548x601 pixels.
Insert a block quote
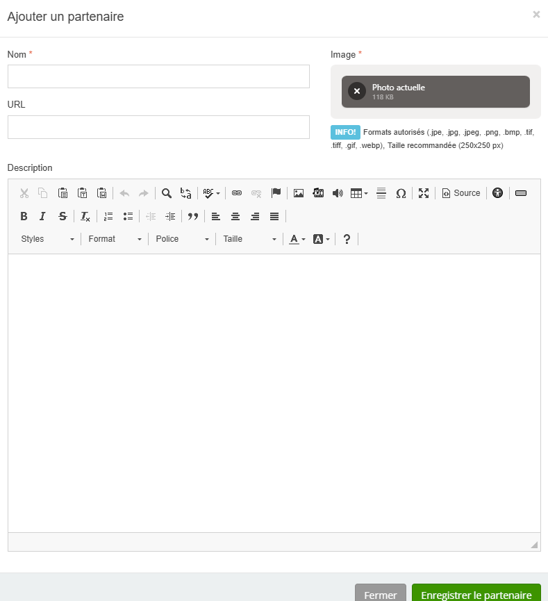click(193, 216)
